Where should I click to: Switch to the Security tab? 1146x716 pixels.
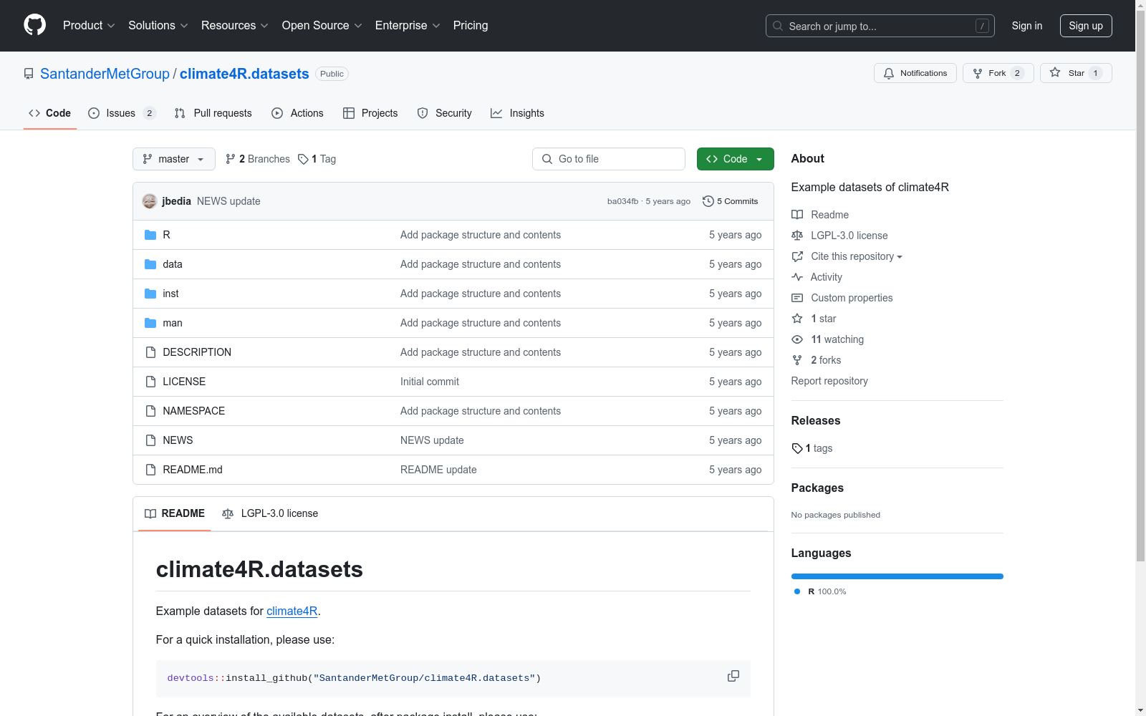click(x=445, y=113)
